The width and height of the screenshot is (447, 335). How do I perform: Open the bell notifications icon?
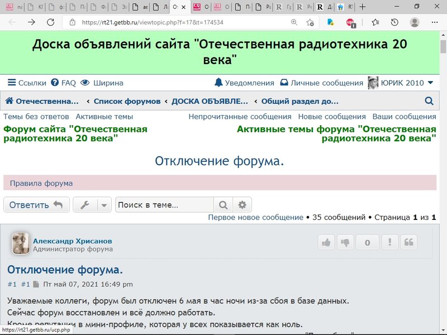[218, 82]
